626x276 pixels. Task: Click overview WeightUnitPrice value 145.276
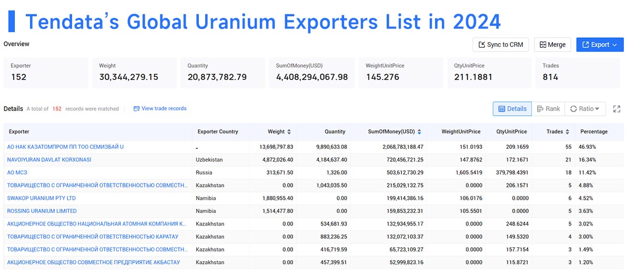pyautogui.click(x=382, y=77)
